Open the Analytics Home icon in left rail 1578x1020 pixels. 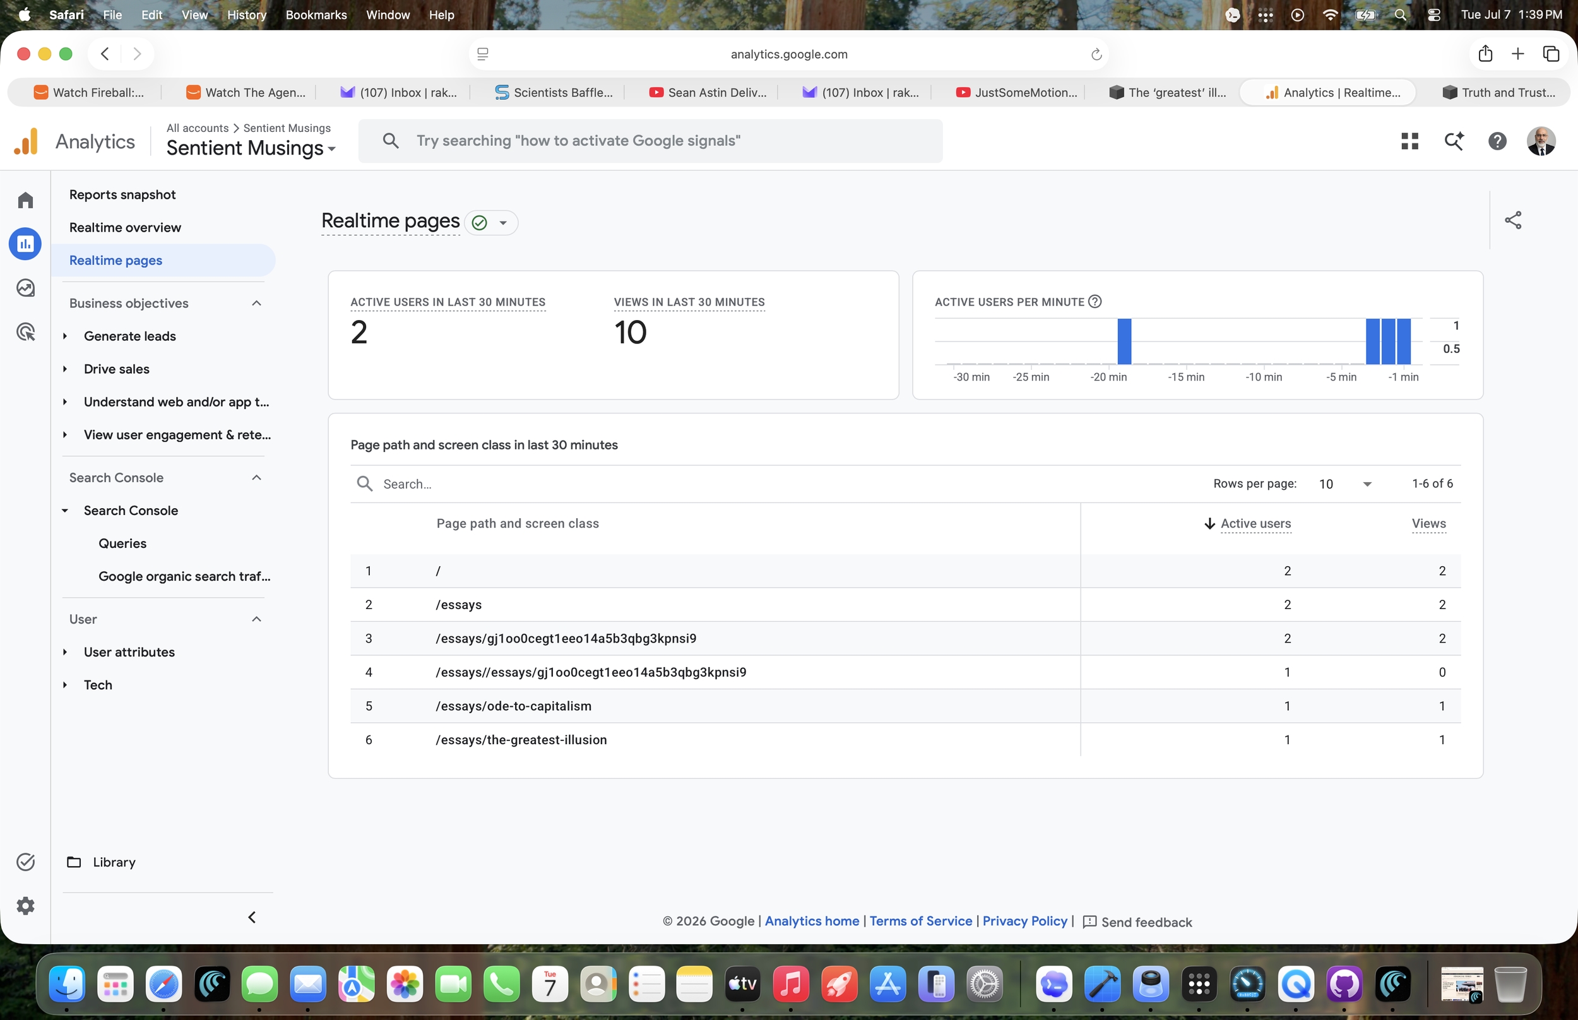point(25,200)
